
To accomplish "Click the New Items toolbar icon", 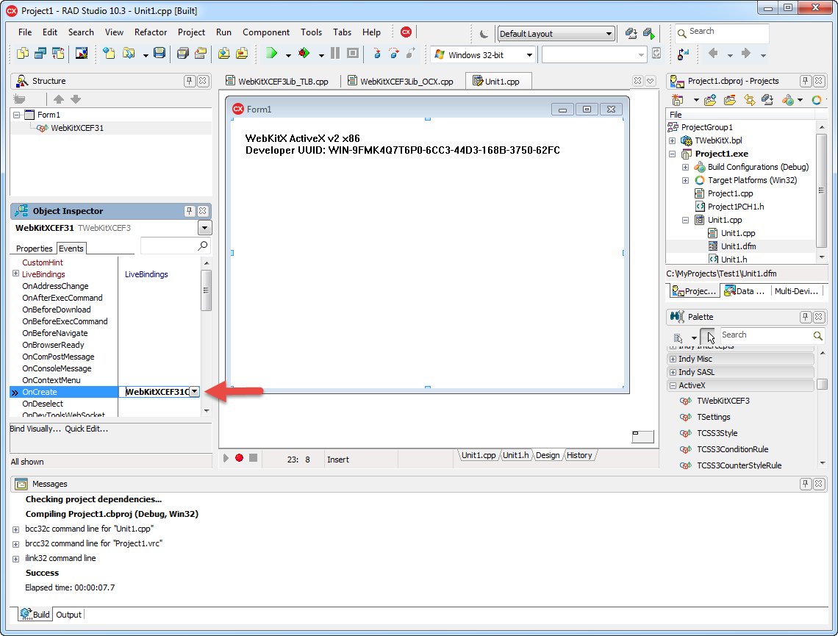I will click(x=109, y=53).
